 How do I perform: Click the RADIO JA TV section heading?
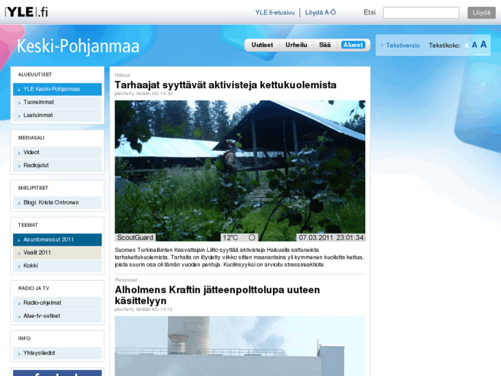pos(34,288)
